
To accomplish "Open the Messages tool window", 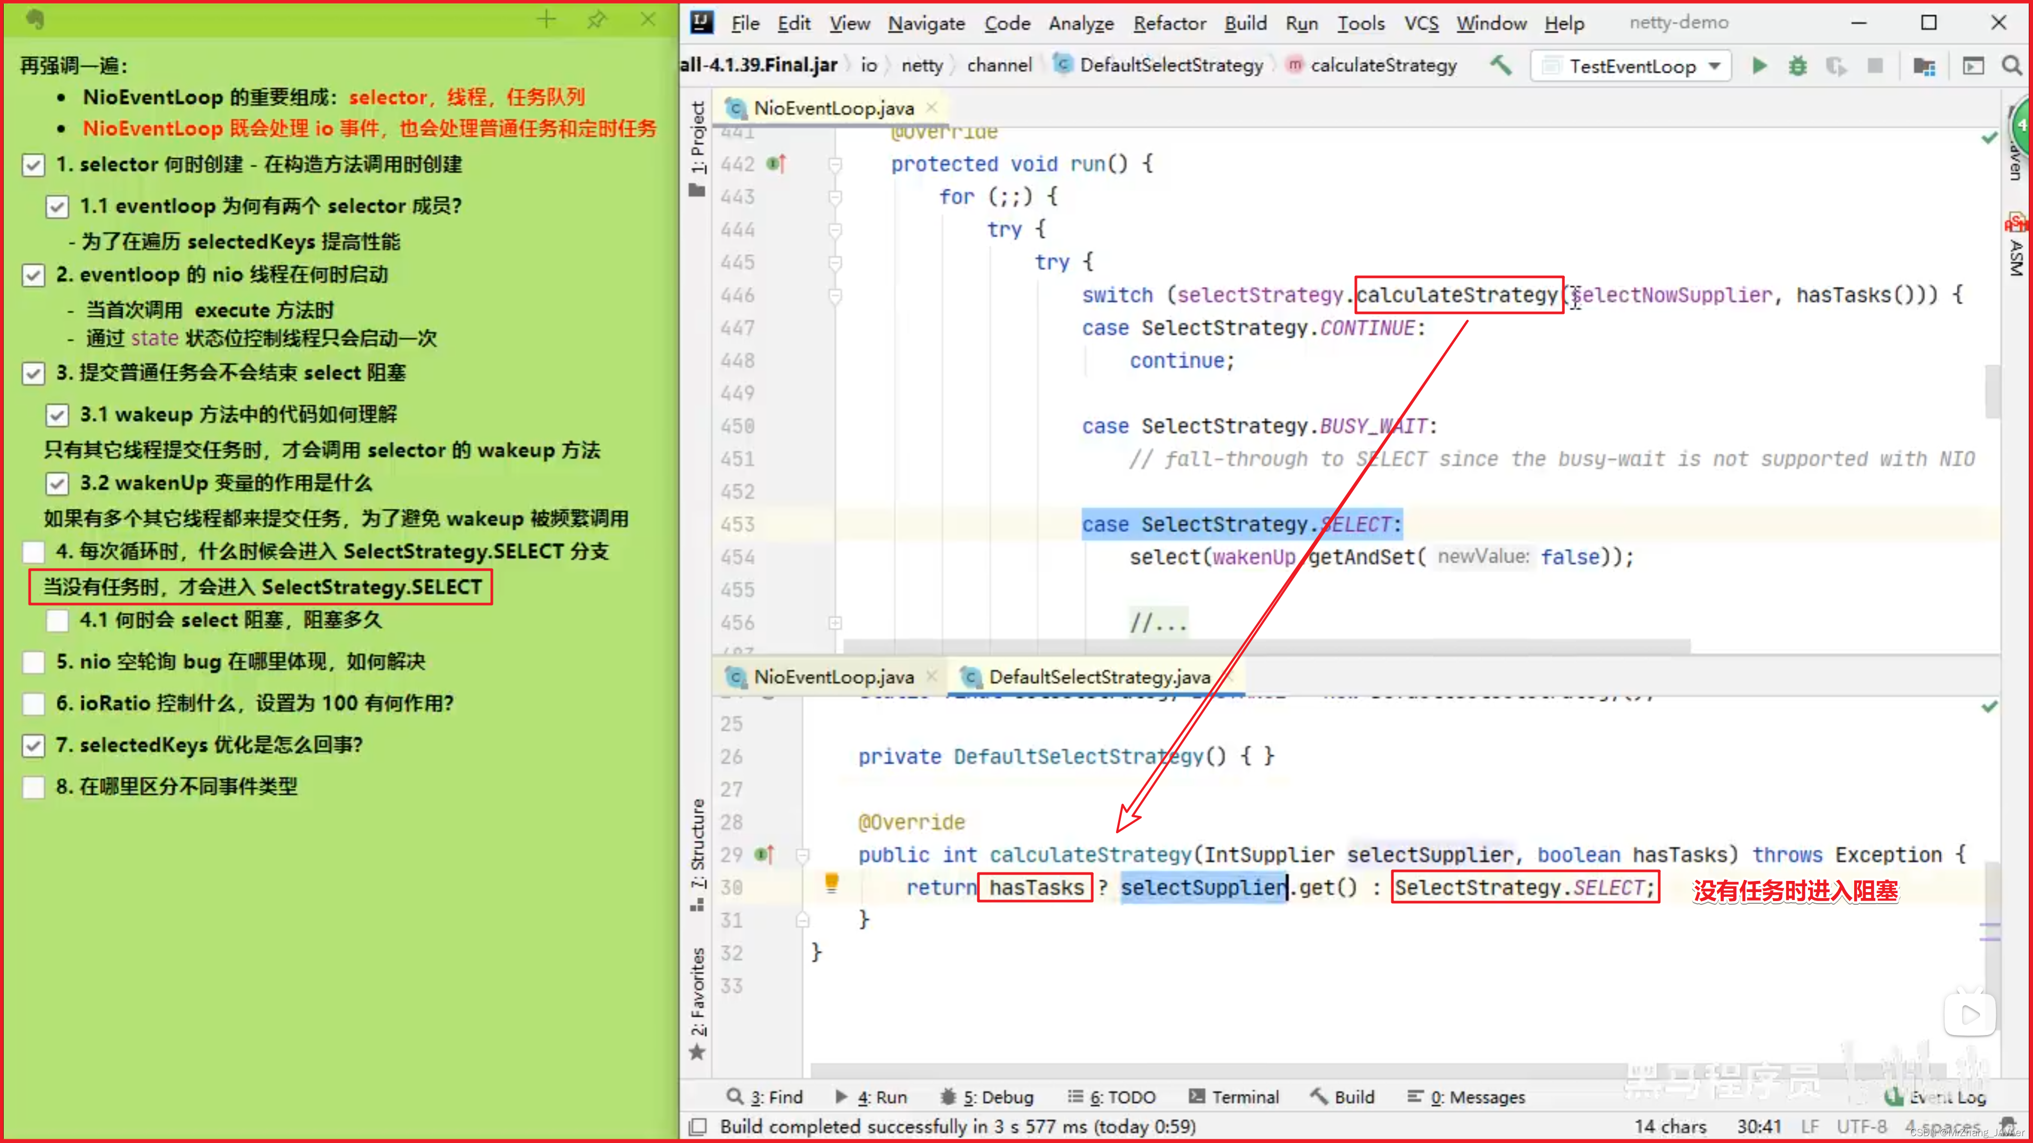I will (x=1467, y=1097).
